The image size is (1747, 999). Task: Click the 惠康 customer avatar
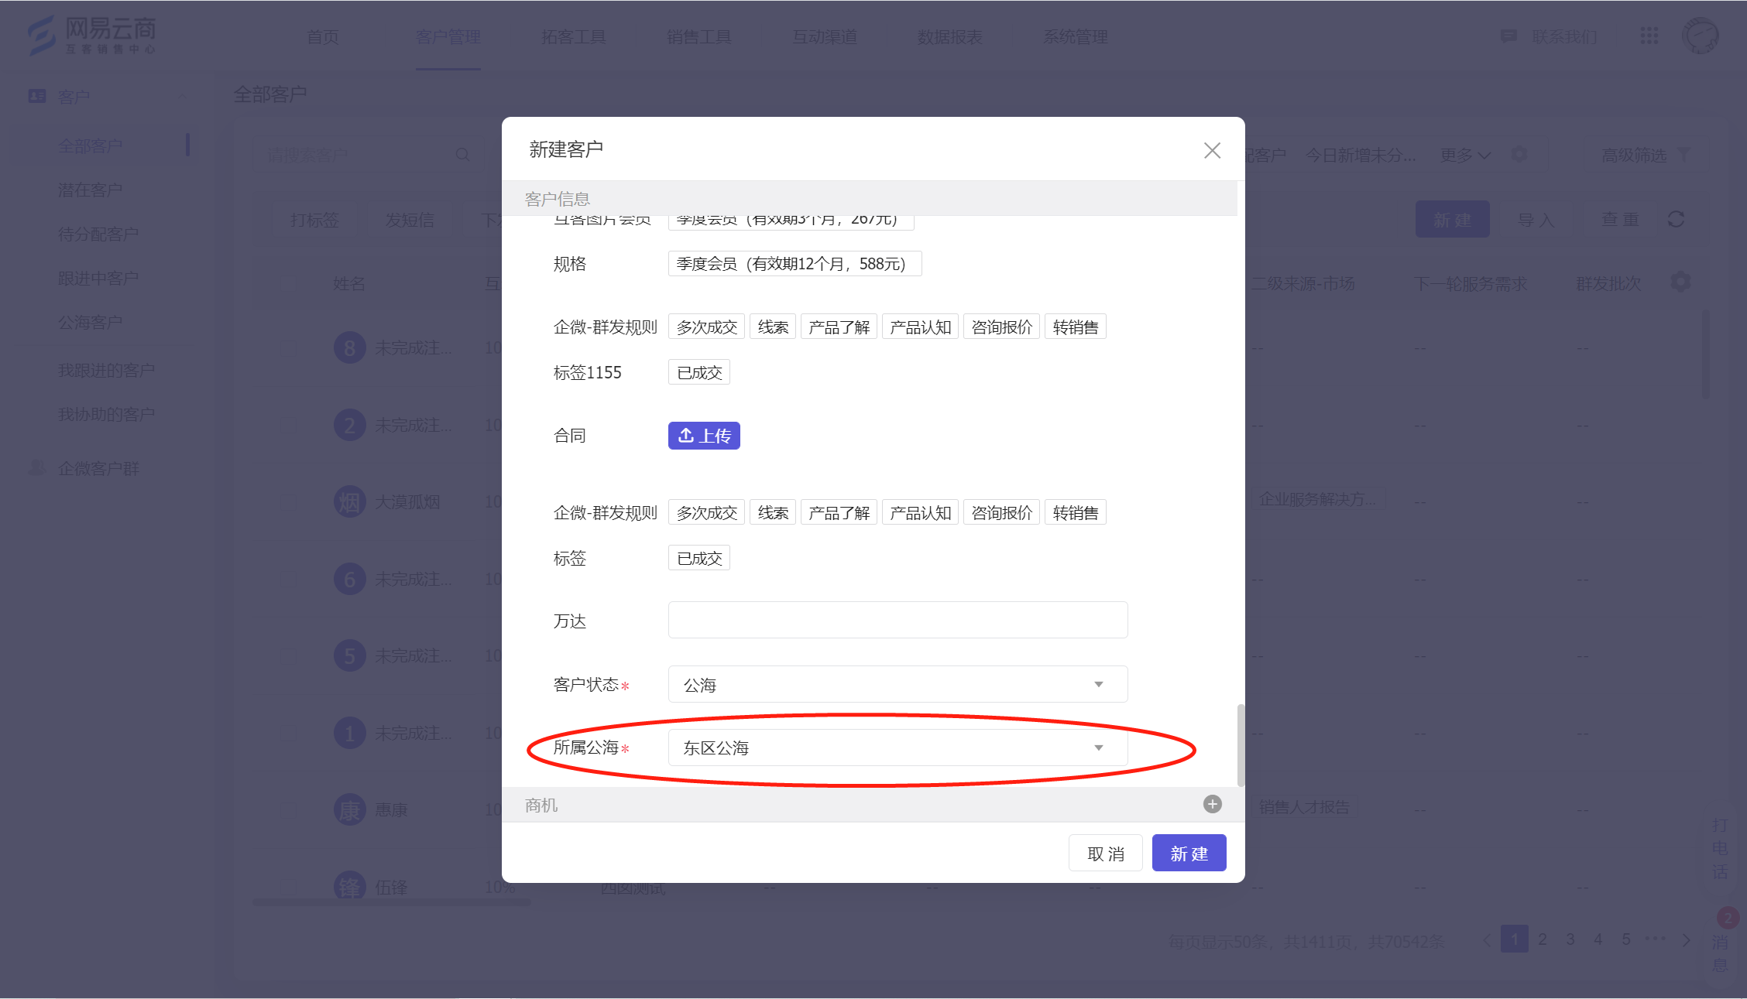click(x=349, y=809)
